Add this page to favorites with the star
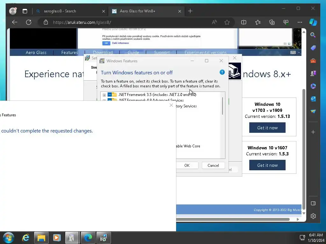 tap(227, 22)
